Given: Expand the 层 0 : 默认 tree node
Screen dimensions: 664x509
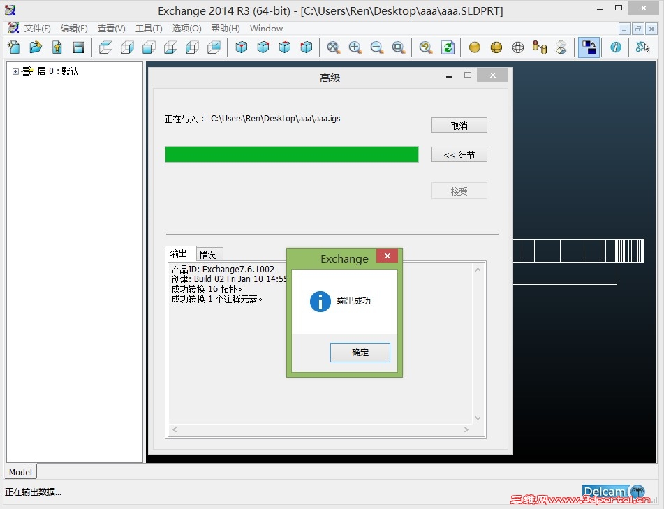Looking at the screenshot, I should coord(15,71).
